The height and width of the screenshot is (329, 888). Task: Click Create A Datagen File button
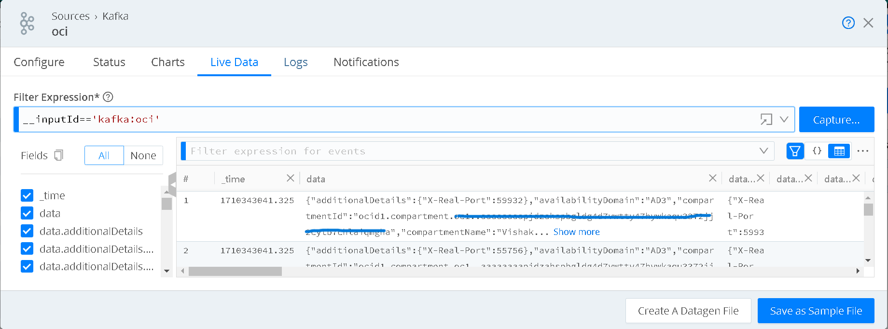pyautogui.click(x=688, y=311)
